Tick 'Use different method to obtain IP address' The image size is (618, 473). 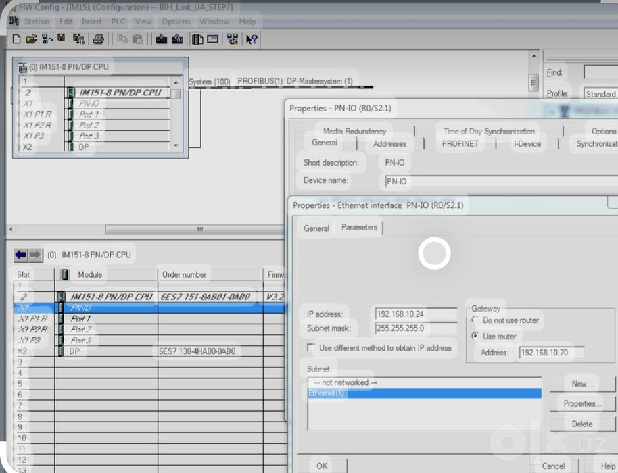[311, 347]
